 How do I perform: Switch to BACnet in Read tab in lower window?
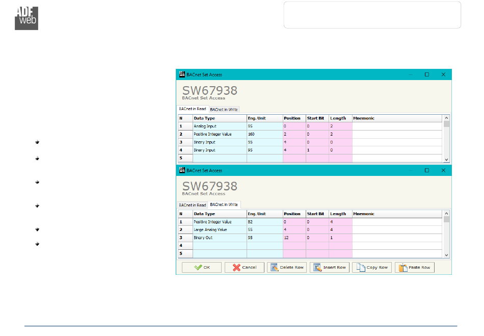coord(192,205)
